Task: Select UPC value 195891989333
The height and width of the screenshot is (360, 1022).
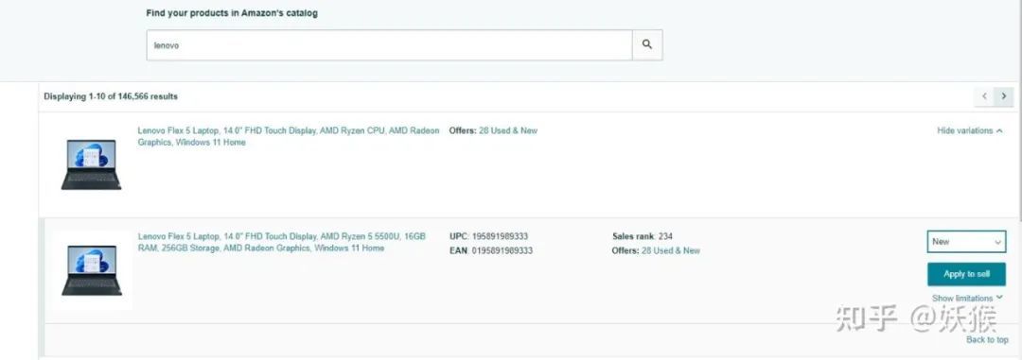Action: coord(500,236)
